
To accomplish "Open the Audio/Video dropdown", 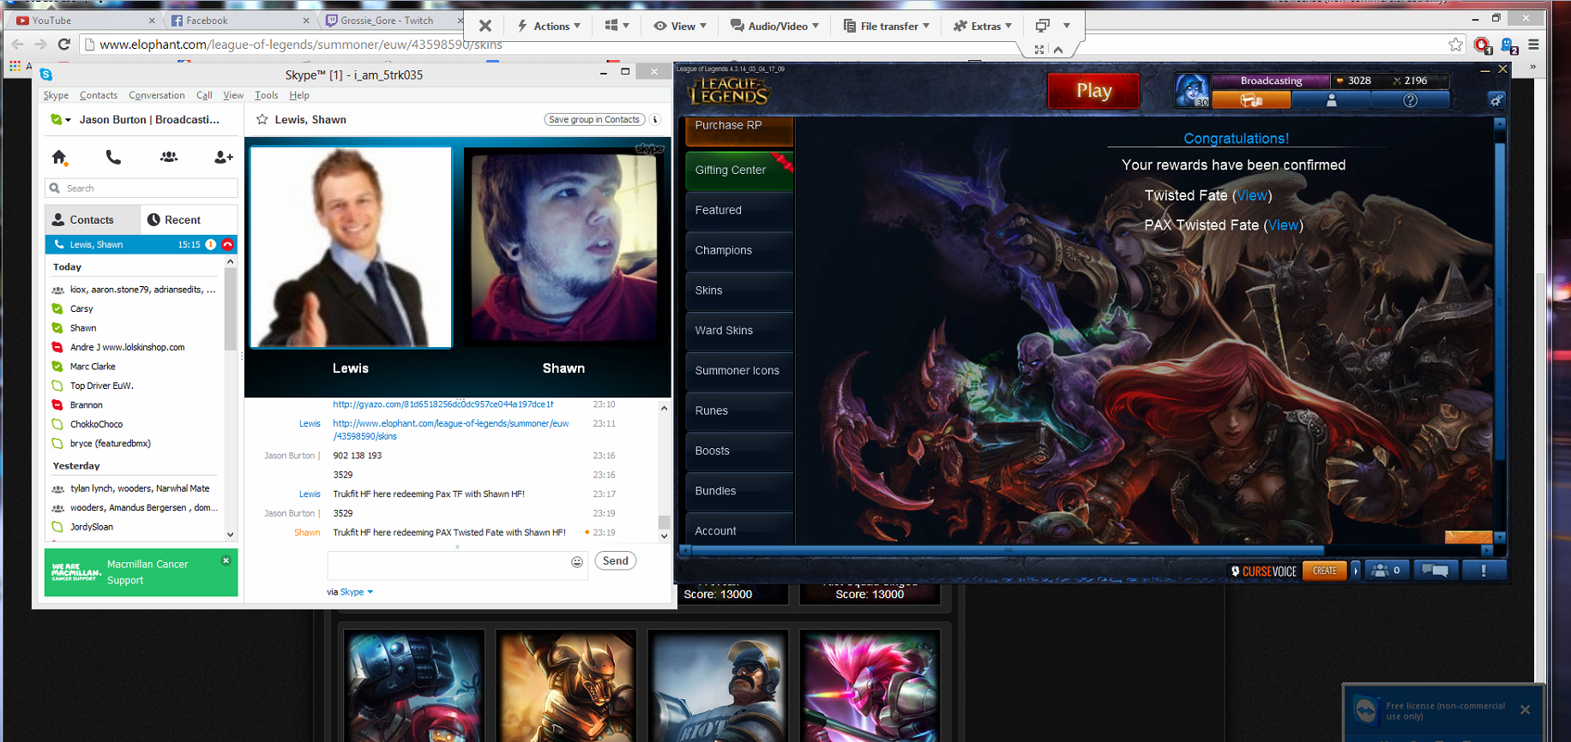I will [774, 26].
